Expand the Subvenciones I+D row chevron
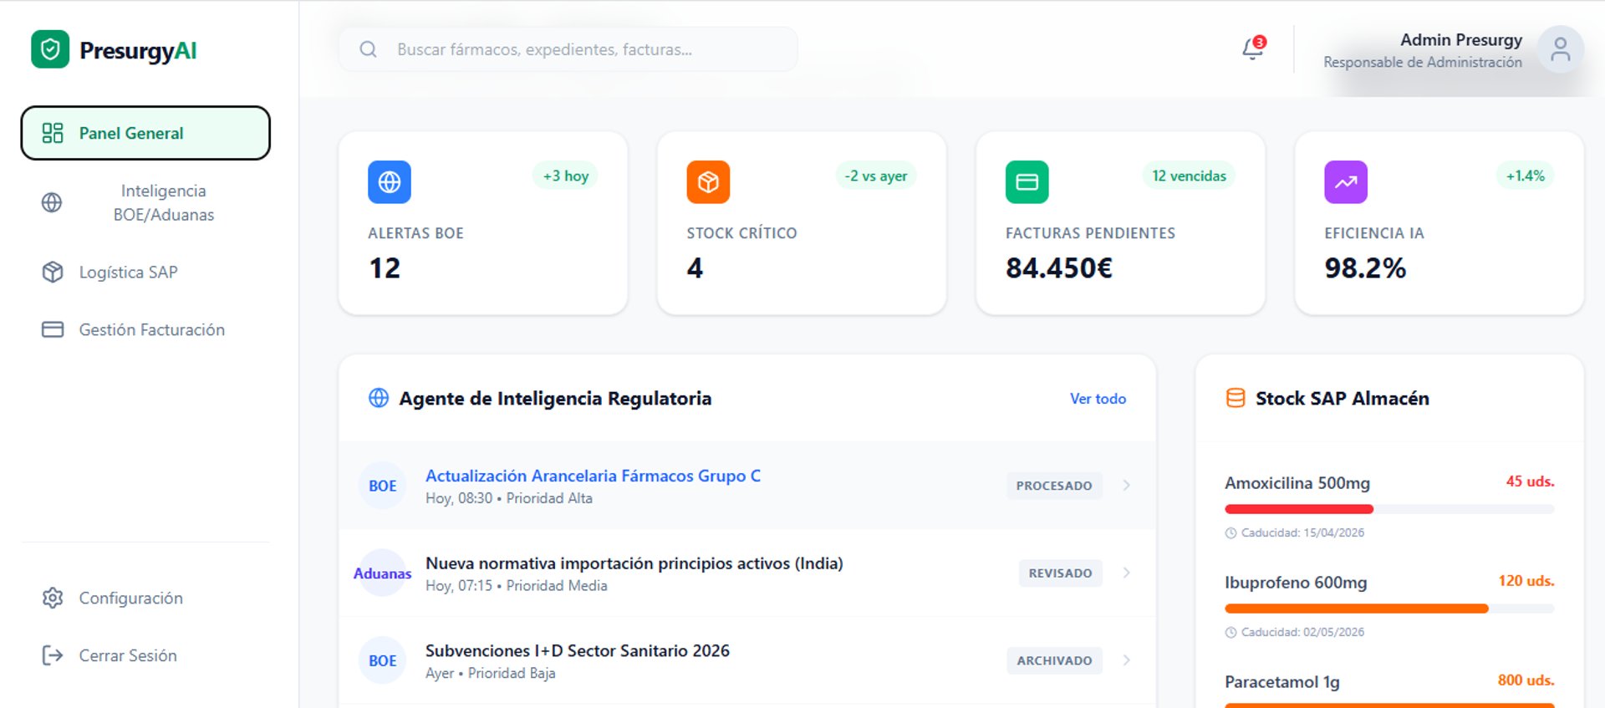Screen dimensions: 1605x708 click(1127, 660)
